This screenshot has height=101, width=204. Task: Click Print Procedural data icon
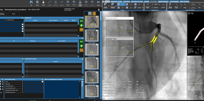80,2
